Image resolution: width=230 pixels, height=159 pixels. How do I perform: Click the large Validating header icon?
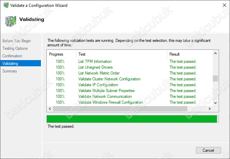tap(10, 21)
